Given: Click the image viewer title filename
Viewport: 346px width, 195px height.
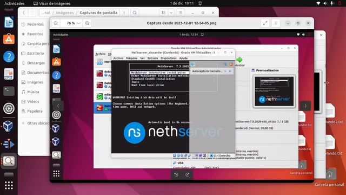Looking at the screenshot, I should click(x=182, y=23).
